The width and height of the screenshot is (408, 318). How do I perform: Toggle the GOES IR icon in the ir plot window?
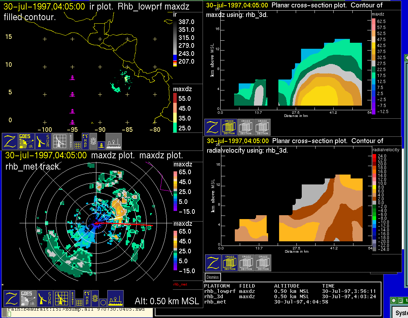click(x=27, y=141)
